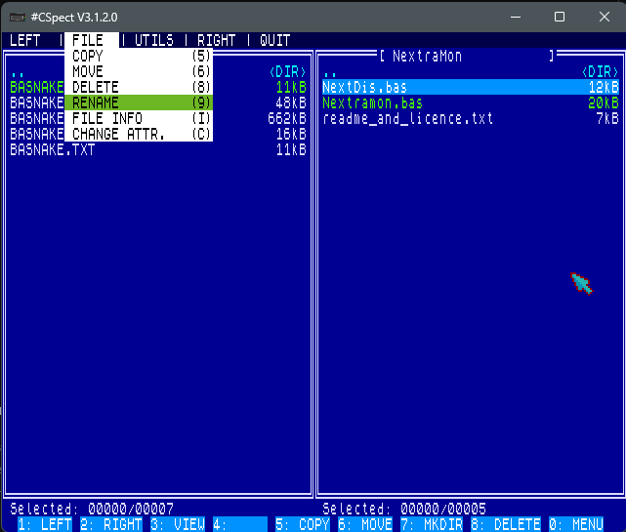Click the 3: VIEW function key button
The image size is (626, 532).
click(x=178, y=524)
